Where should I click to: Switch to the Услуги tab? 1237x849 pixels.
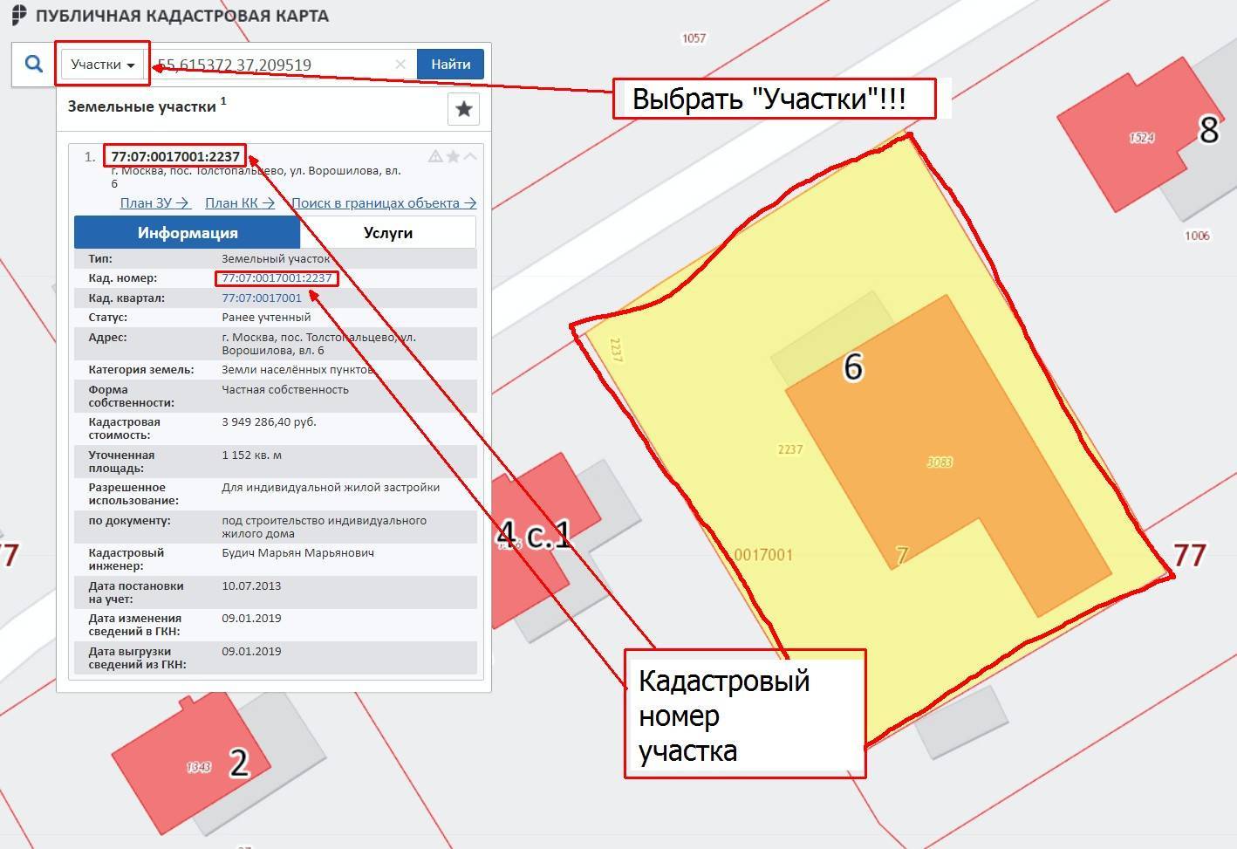point(388,233)
